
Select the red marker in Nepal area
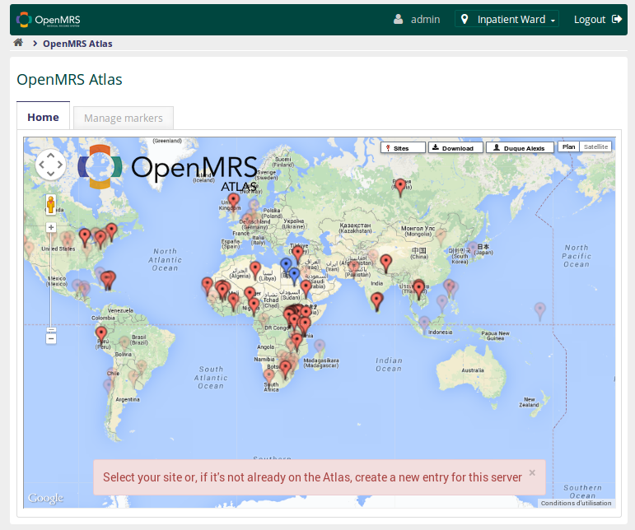tap(386, 264)
